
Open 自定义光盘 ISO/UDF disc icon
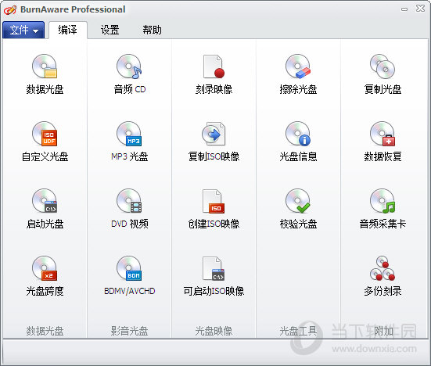[x=45, y=134]
